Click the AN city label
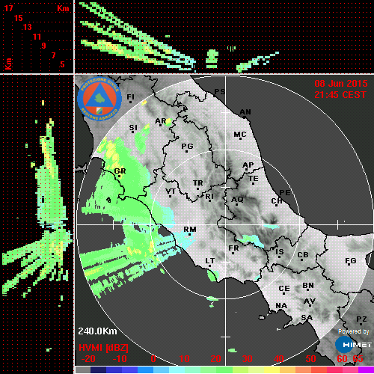This screenshot has width=374, height=374. click(245, 112)
